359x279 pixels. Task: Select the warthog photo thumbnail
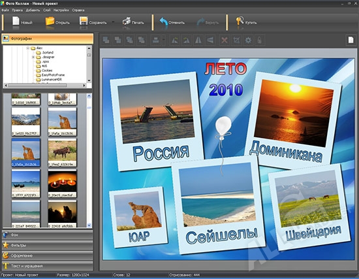pyautogui.click(x=62, y=152)
